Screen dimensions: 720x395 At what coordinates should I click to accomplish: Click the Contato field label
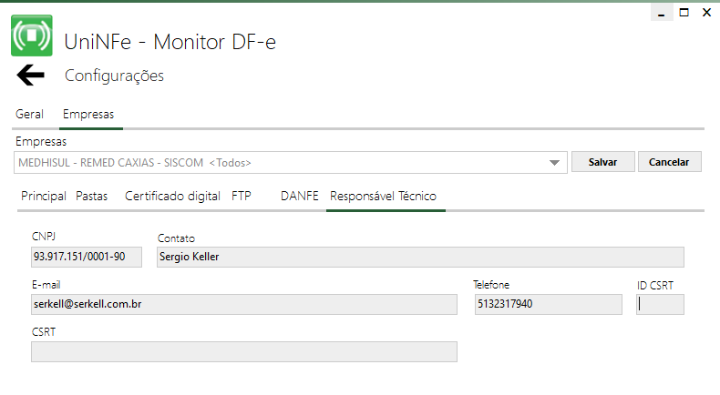pos(176,238)
